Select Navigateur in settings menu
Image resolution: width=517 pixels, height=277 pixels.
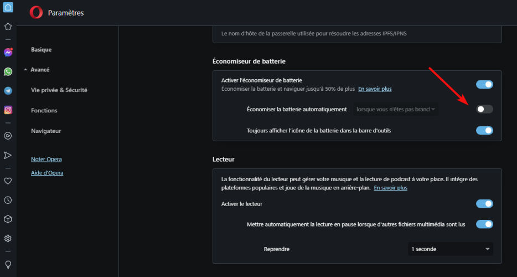click(x=46, y=131)
